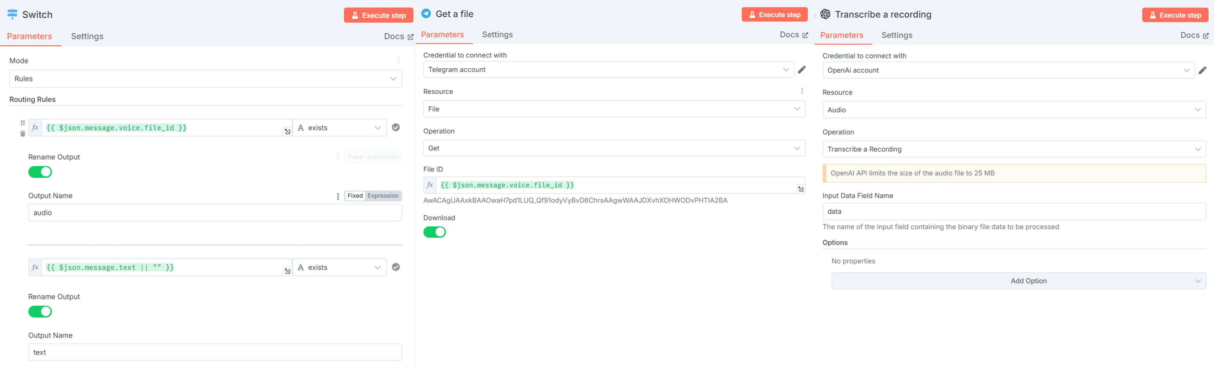Select Expression mode for Output Name audio
Image resolution: width=1214 pixels, height=368 pixels.
383,196
